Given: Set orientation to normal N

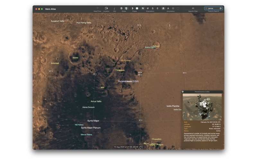Looking at the screenshot, I should (x=143, y=8).
